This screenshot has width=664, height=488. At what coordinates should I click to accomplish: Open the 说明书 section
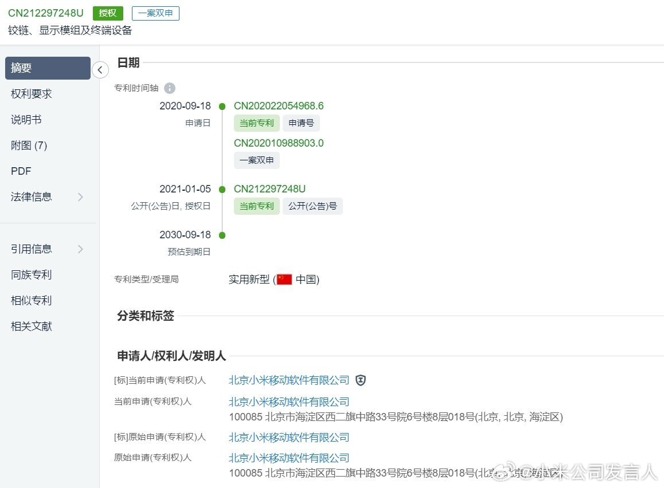[26, 120]
